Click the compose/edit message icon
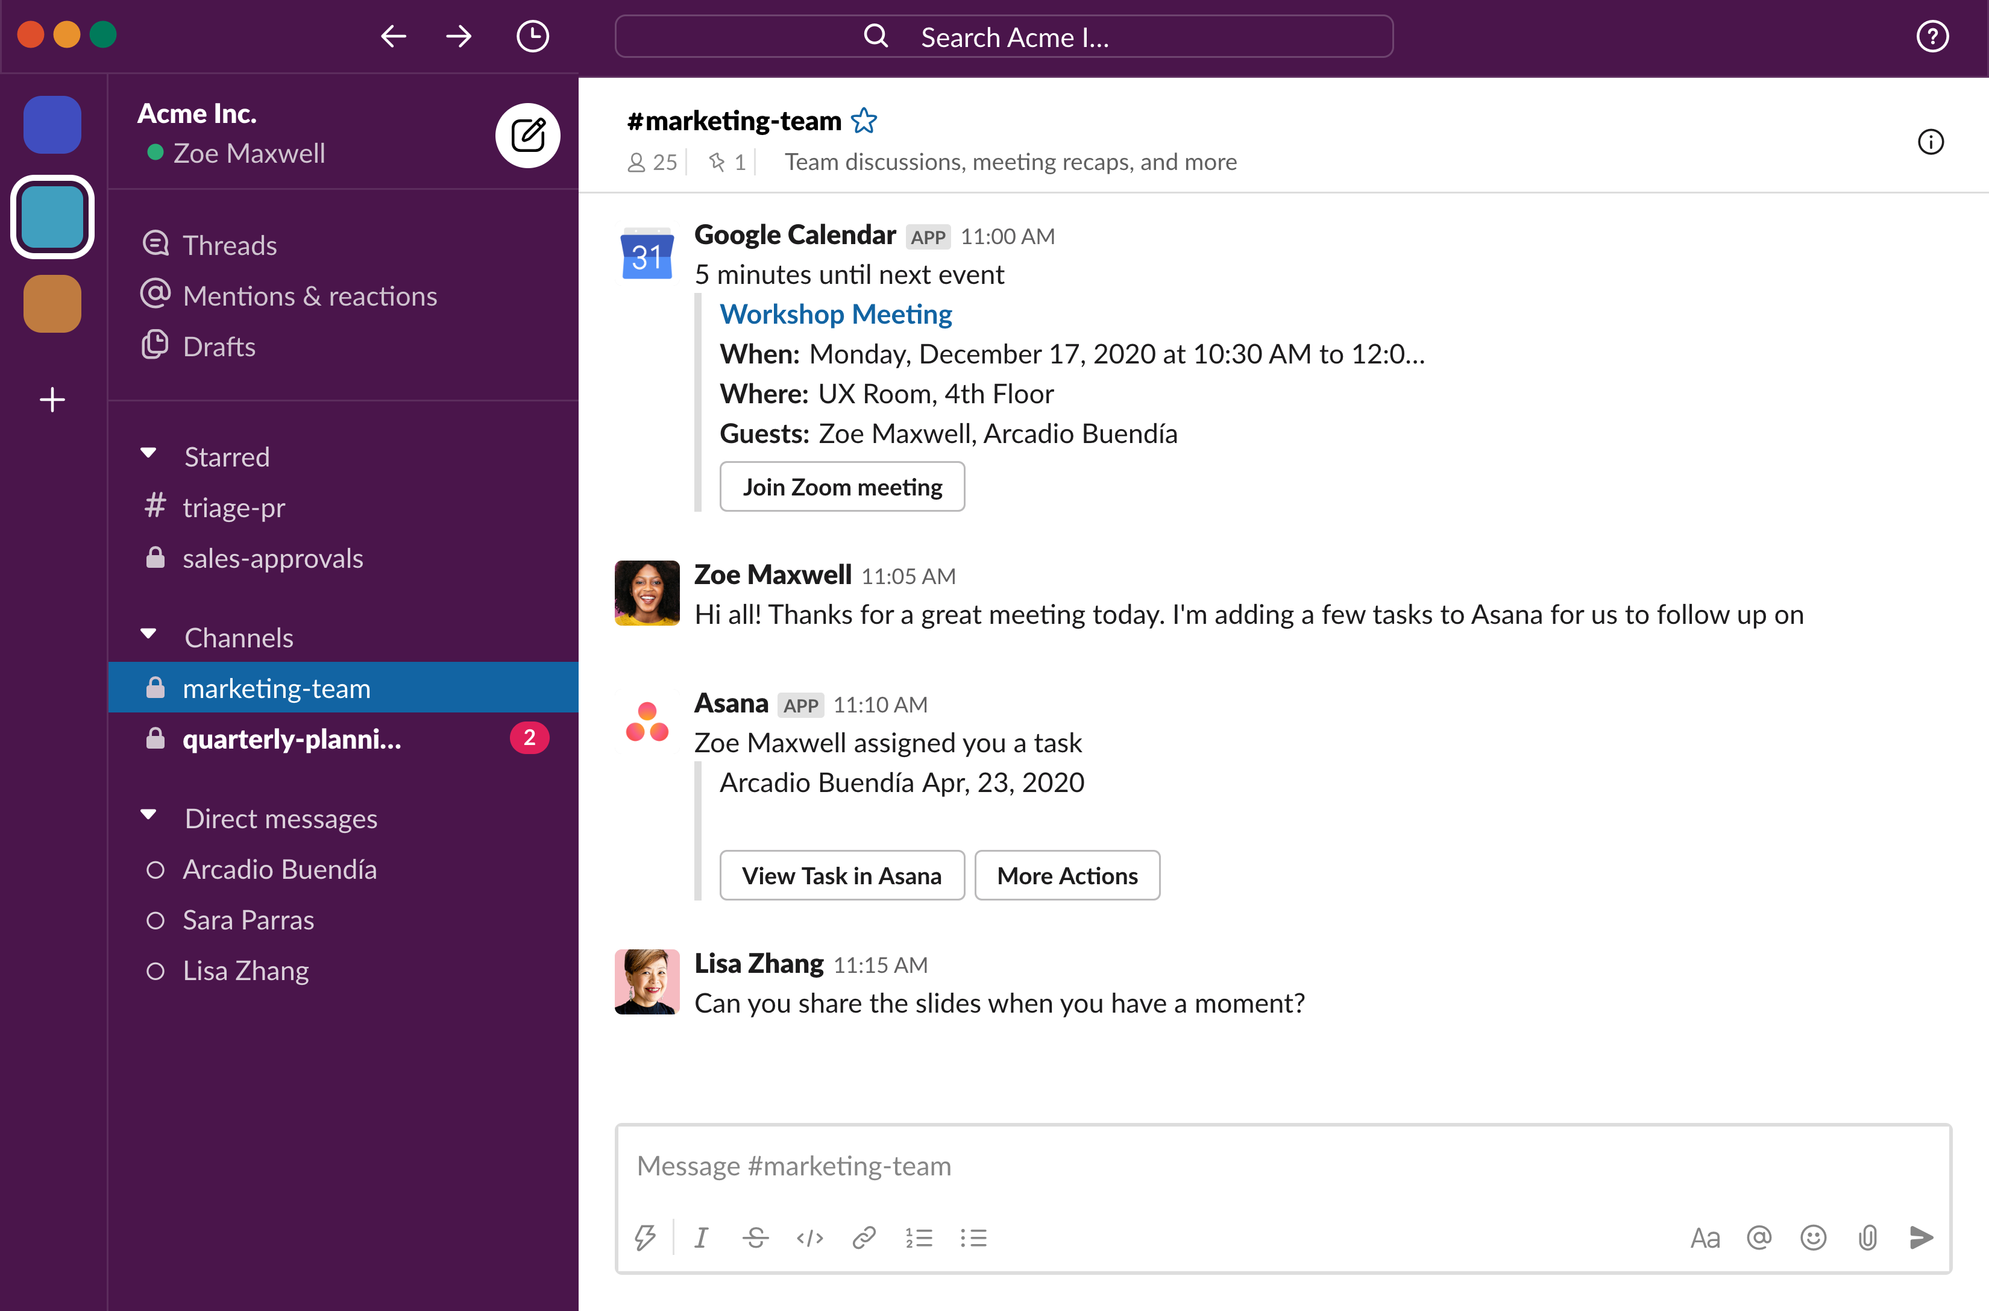This screenshot has height=1311, width=1989. coord(524,134)
